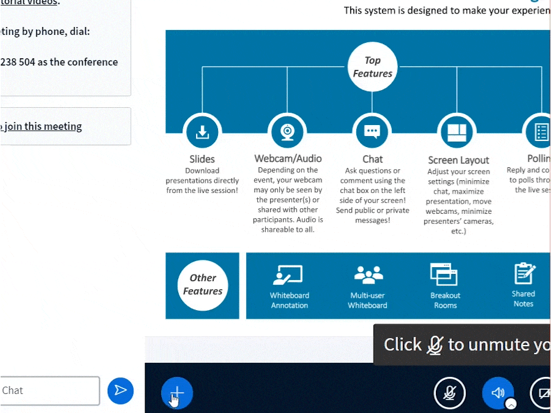Unmute the microphone
The image size is (551, 413).
coord(449,393)
